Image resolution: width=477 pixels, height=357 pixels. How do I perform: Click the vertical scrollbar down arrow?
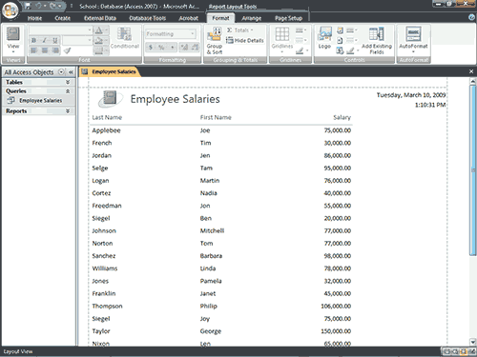tap(473, 342)
